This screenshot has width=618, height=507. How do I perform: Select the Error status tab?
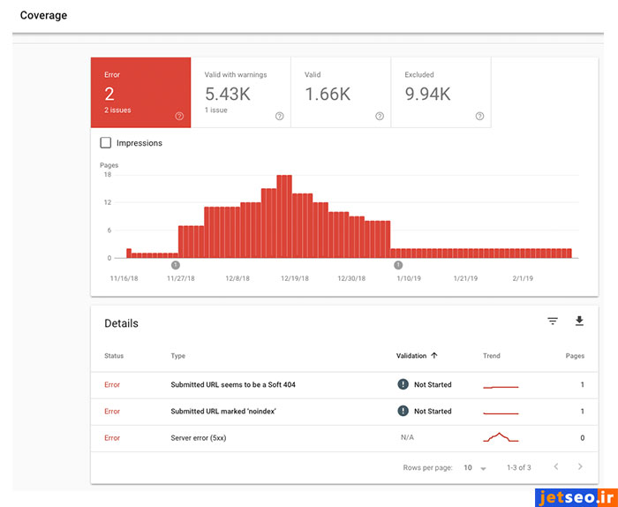coord(140,93)
